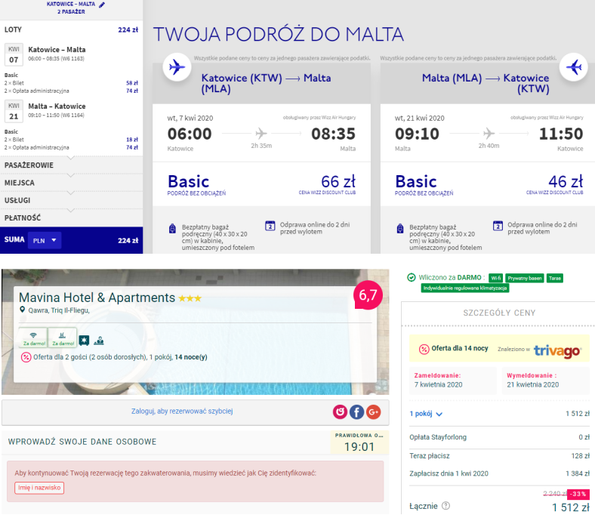
Task: Click the Opłata Stayforlong row
Action: (x=499, y=437)
